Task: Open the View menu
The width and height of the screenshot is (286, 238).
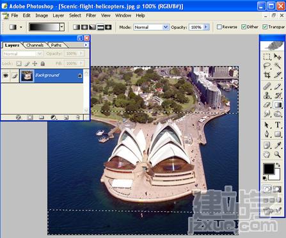Action: coord(106,15)
